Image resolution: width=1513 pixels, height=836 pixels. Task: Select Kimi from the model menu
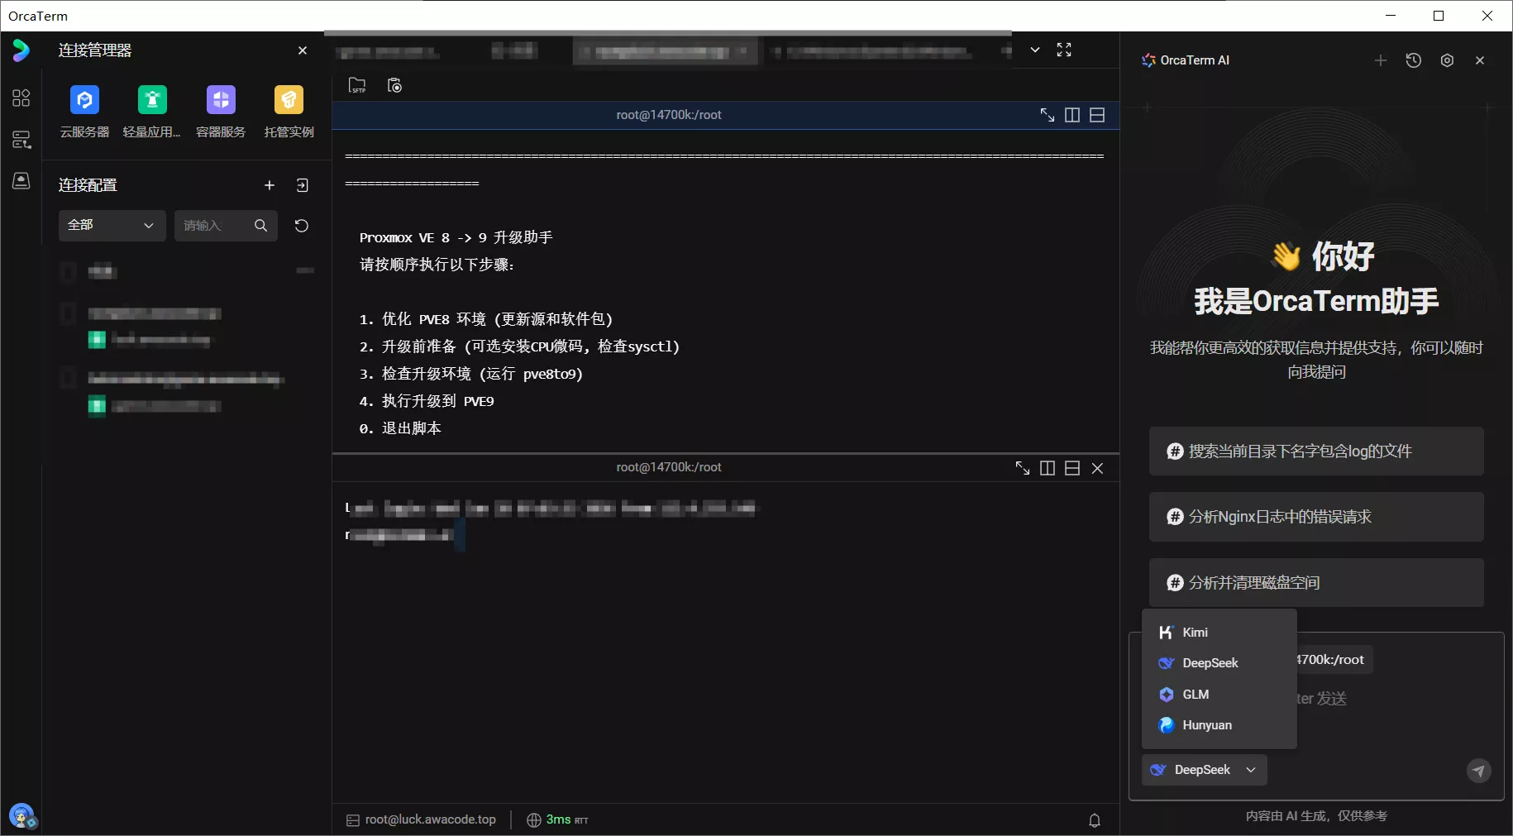tap(1195, 633)
